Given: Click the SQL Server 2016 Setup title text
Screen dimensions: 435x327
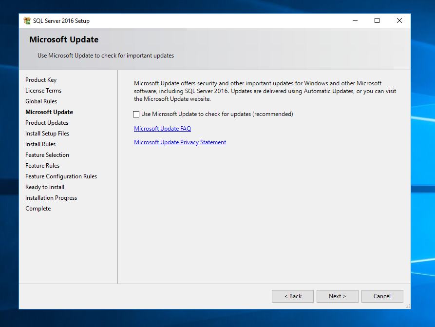Looking at the screenshot, I should click(61, 21).
